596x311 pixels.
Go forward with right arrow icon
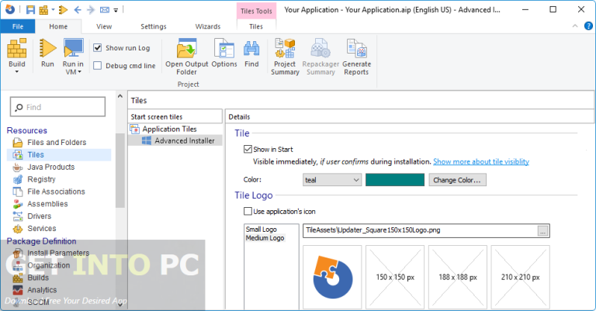coord(91,10)
